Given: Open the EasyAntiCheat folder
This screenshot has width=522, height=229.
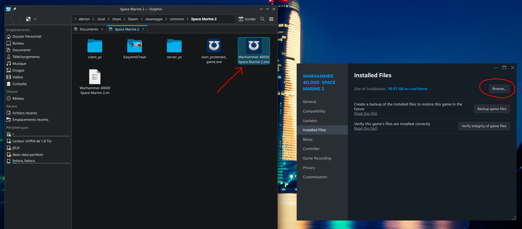Looking at the screenshot, I should pyautogui.click(x=135, y=49).
